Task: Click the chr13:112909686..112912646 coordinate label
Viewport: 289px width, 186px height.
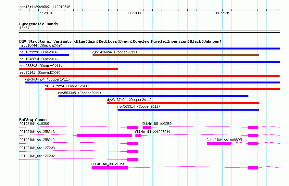Action: click(45, 7)
